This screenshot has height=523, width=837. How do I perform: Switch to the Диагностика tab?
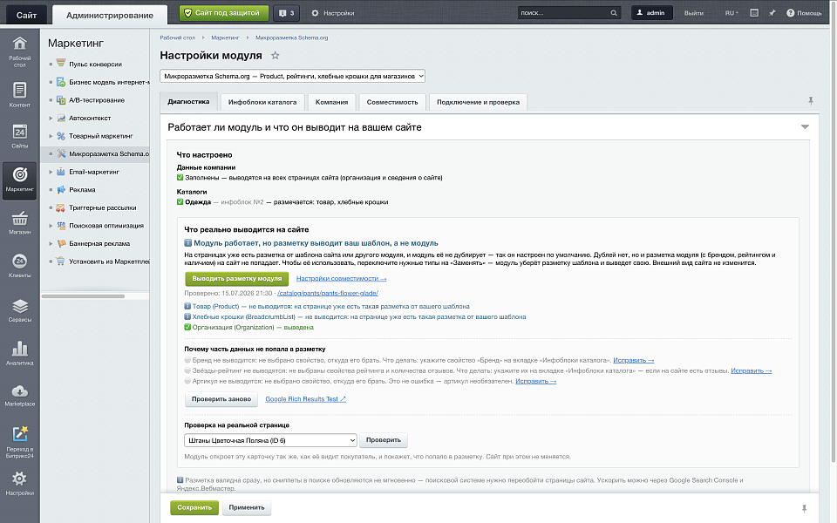click(188, 102)
